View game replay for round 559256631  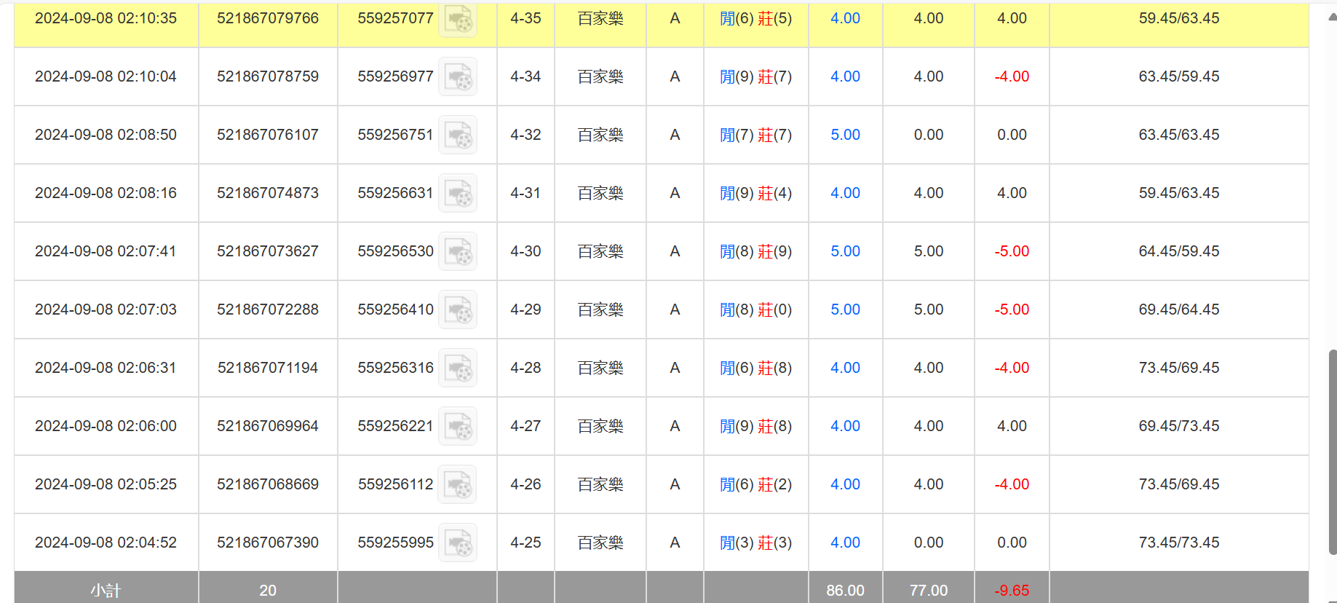tap(458, 193)
